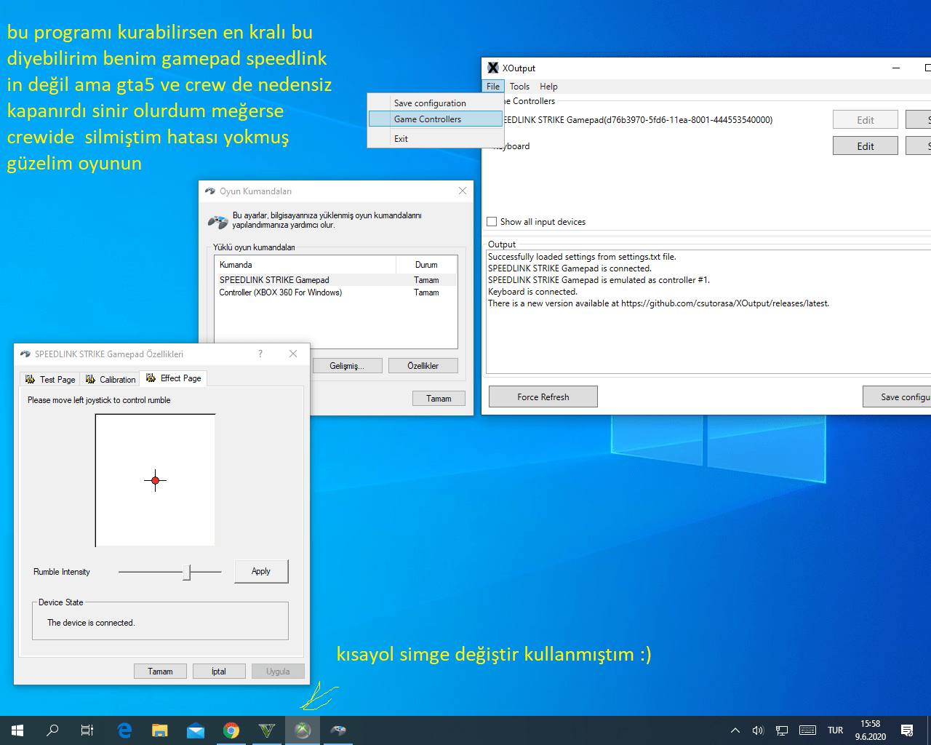This screenshot has width=931, height=745.
Task: Open File Explorer from the taskbar
Action: (160, 730)
